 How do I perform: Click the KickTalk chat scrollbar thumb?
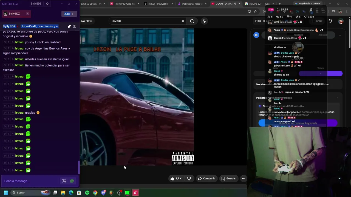[79, 167]
